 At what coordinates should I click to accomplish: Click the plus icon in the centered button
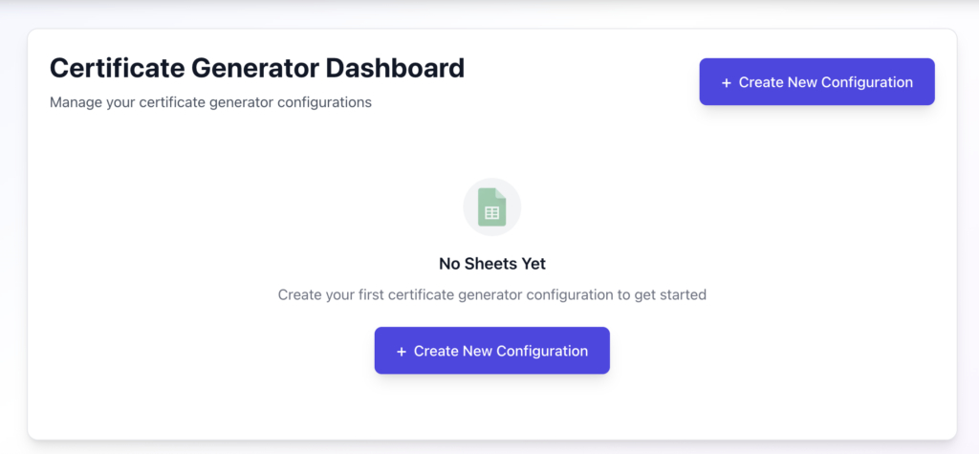point(402,352)
